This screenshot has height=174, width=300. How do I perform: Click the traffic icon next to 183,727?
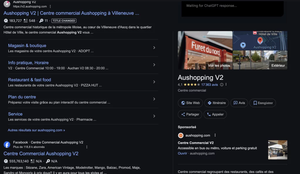pyautogui.click(x=6, y=21)
